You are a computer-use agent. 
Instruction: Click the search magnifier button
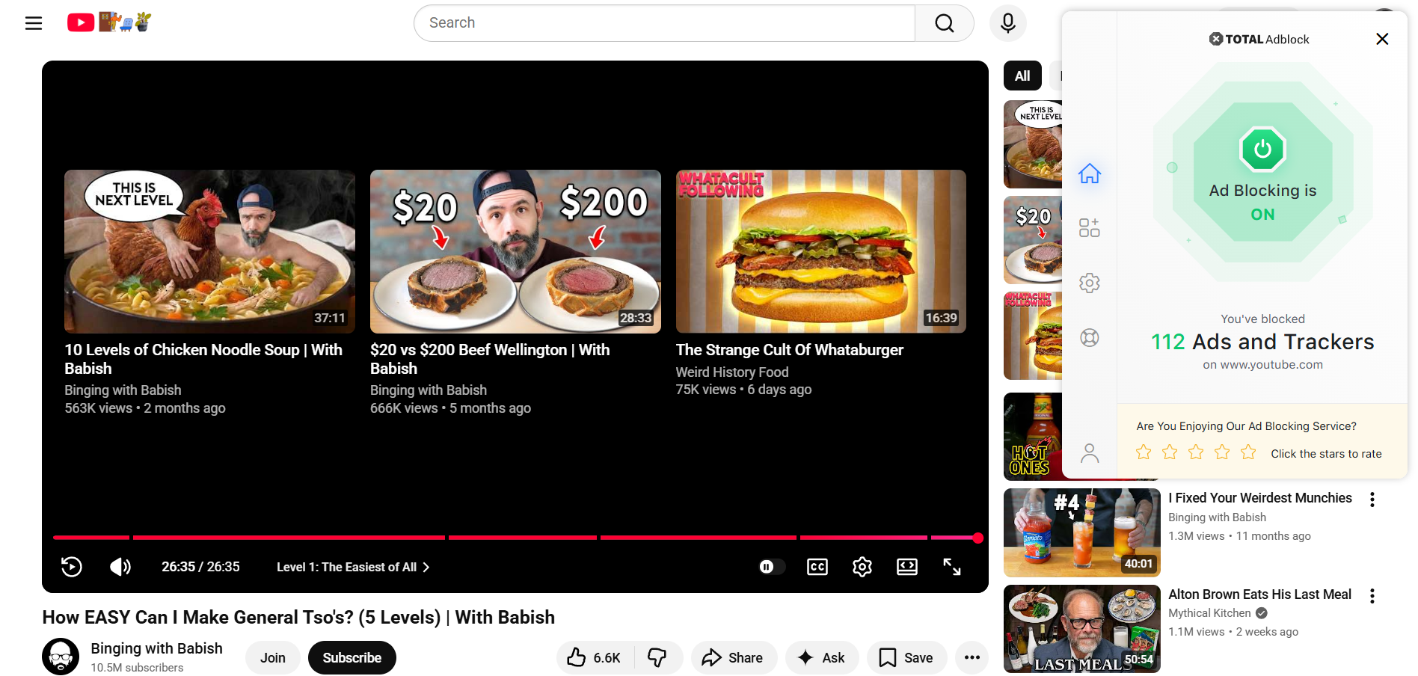coord(945,23)
